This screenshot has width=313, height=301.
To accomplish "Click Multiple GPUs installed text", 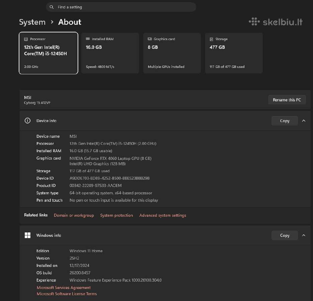I will tap(166, 67).
